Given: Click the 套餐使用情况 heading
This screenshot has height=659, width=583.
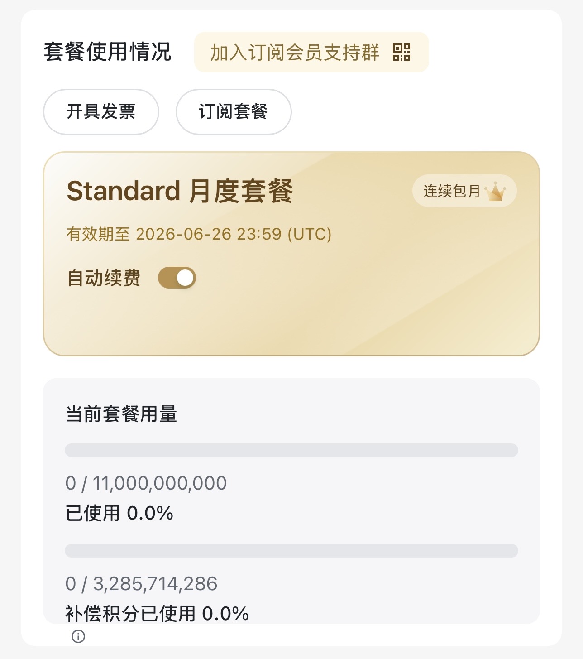Looking at the screenshot, I should [108, 52].
